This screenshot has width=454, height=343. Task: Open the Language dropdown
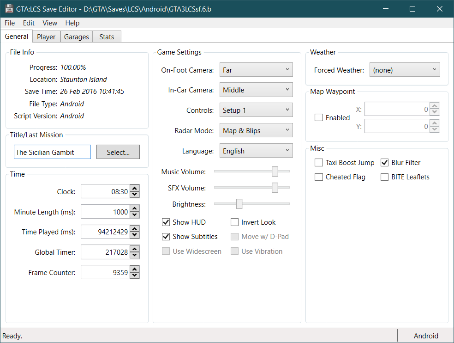pos(256,151)
